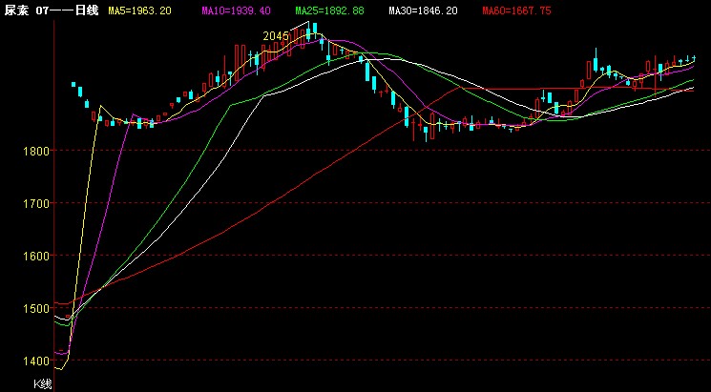Viewport: 711px width, 392px height.
Task: Select the MA30=1846.20 indicator label
Action: coord(423,10)
